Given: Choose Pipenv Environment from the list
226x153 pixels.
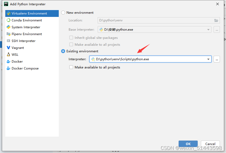Looking at the screenshot, I should coord(32,34).
